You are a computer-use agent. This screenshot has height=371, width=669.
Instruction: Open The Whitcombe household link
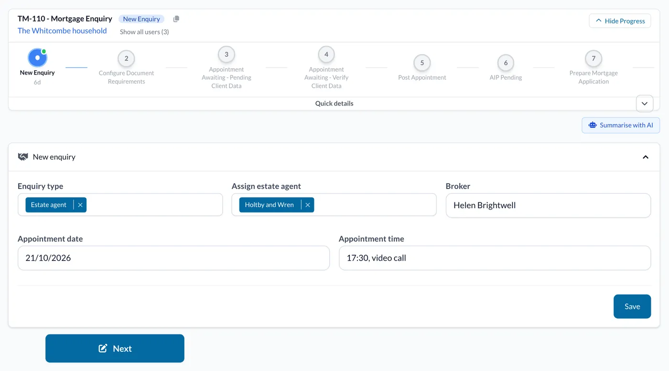click(x=62, y=31)
